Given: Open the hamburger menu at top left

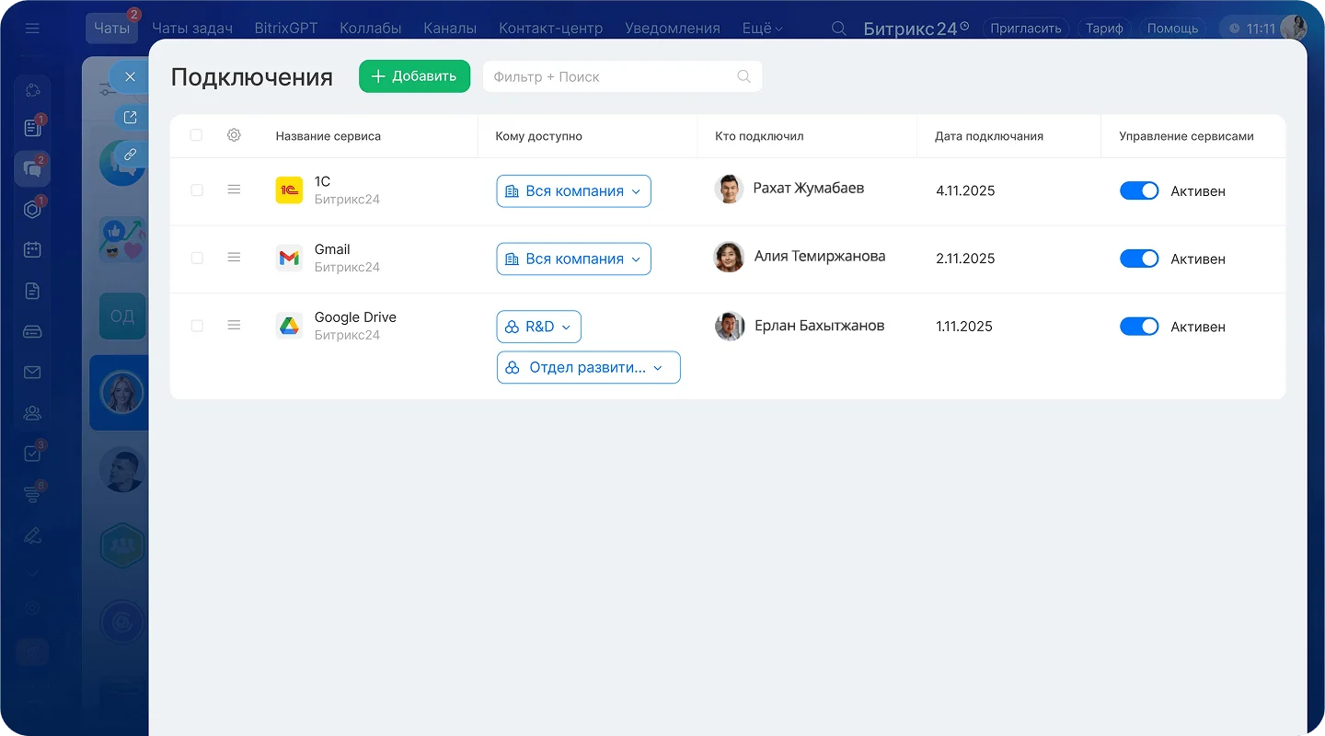Looking at the screenshot, I should point(33,29).
